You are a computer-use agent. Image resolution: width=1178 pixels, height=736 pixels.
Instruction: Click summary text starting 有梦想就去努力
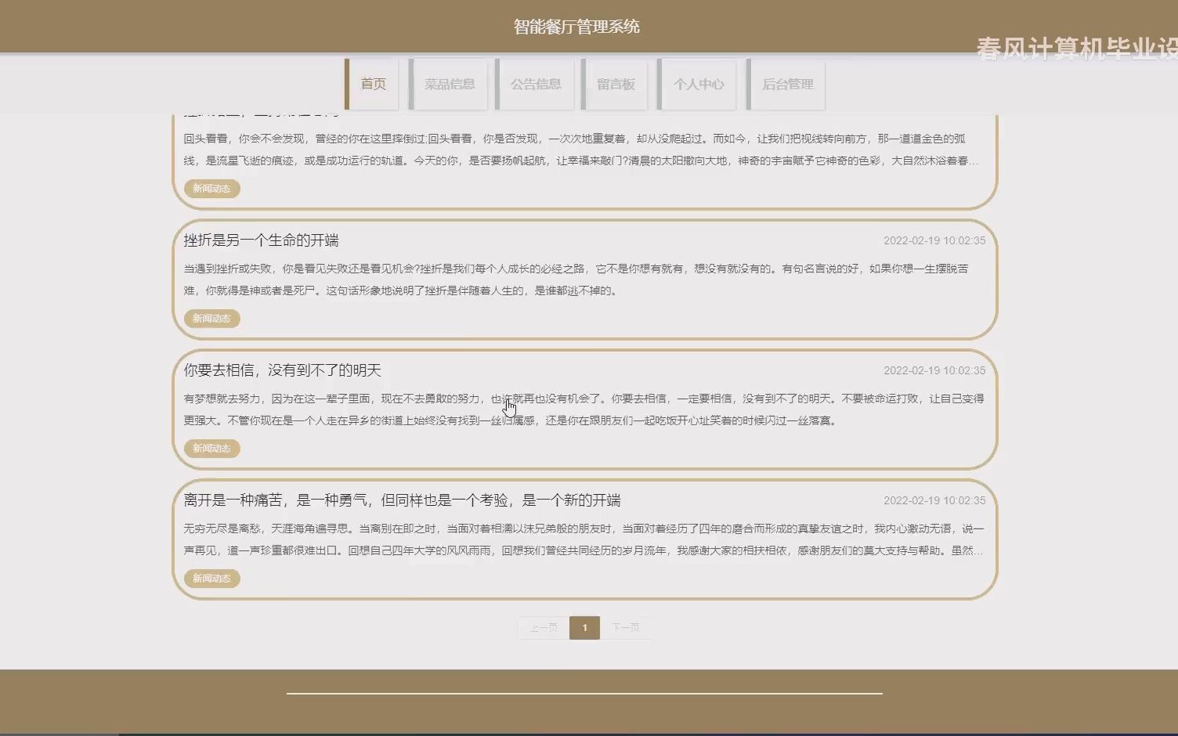[x=584, y=409]
